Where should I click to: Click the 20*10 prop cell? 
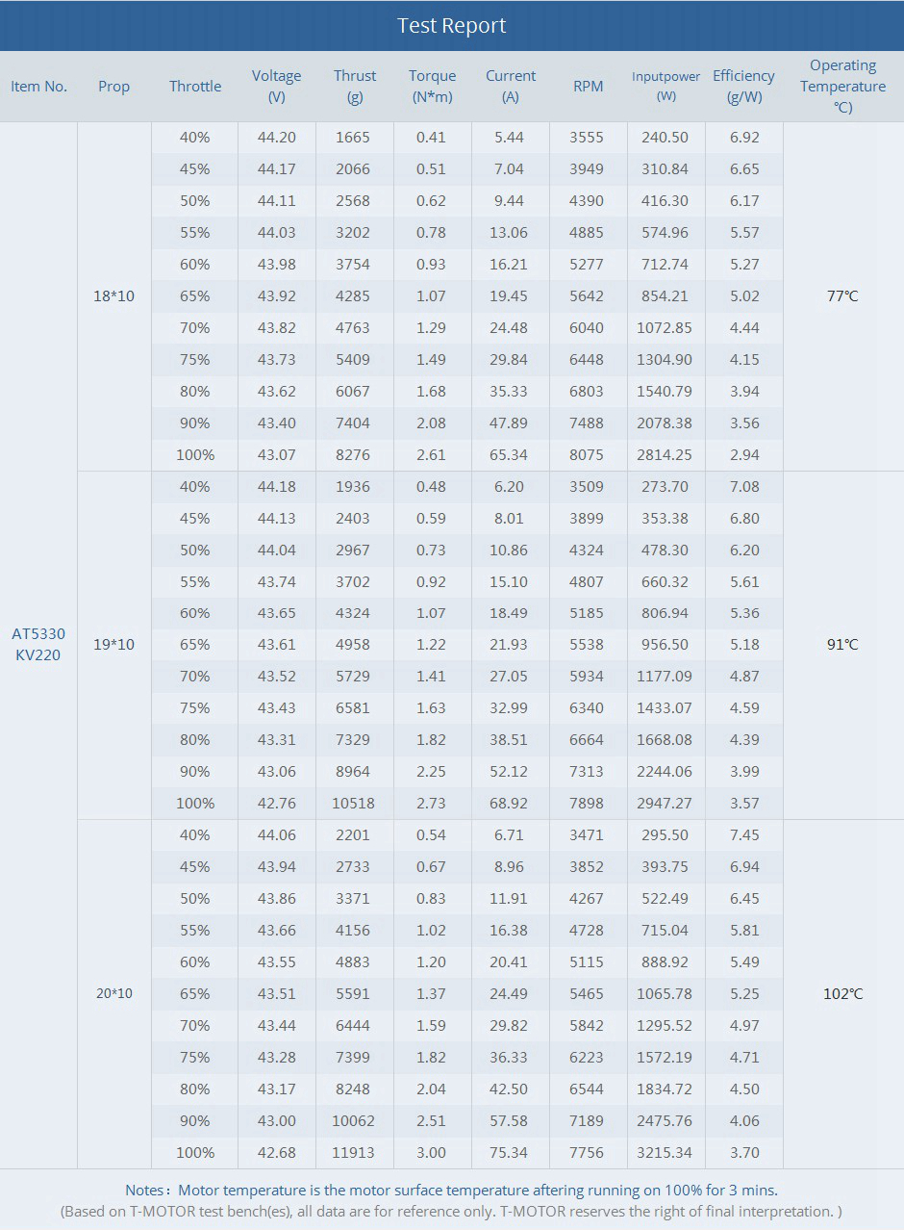pos(114,993)
